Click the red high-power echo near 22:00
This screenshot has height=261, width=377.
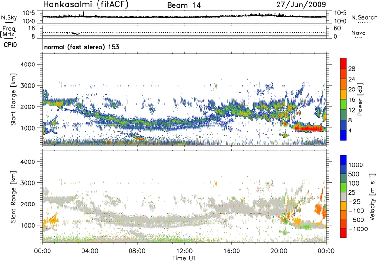click(309, 128)
